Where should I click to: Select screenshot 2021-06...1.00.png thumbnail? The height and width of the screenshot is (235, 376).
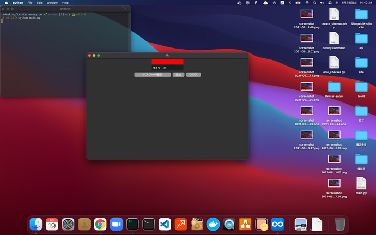coord(334,159)
